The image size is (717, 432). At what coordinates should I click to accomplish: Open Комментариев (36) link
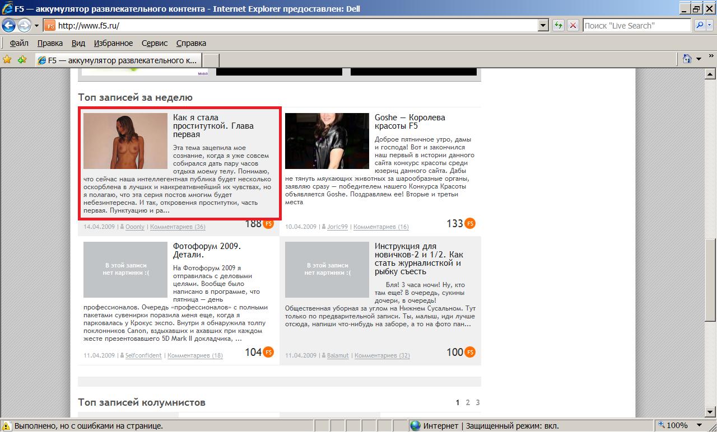tap(178, 227)
